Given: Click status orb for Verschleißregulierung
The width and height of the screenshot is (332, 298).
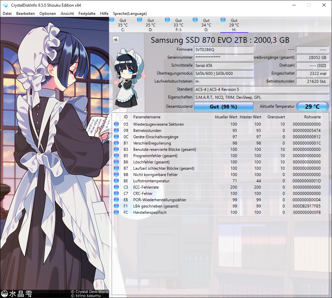Looking at the screenshot, I should pos(116,143).
